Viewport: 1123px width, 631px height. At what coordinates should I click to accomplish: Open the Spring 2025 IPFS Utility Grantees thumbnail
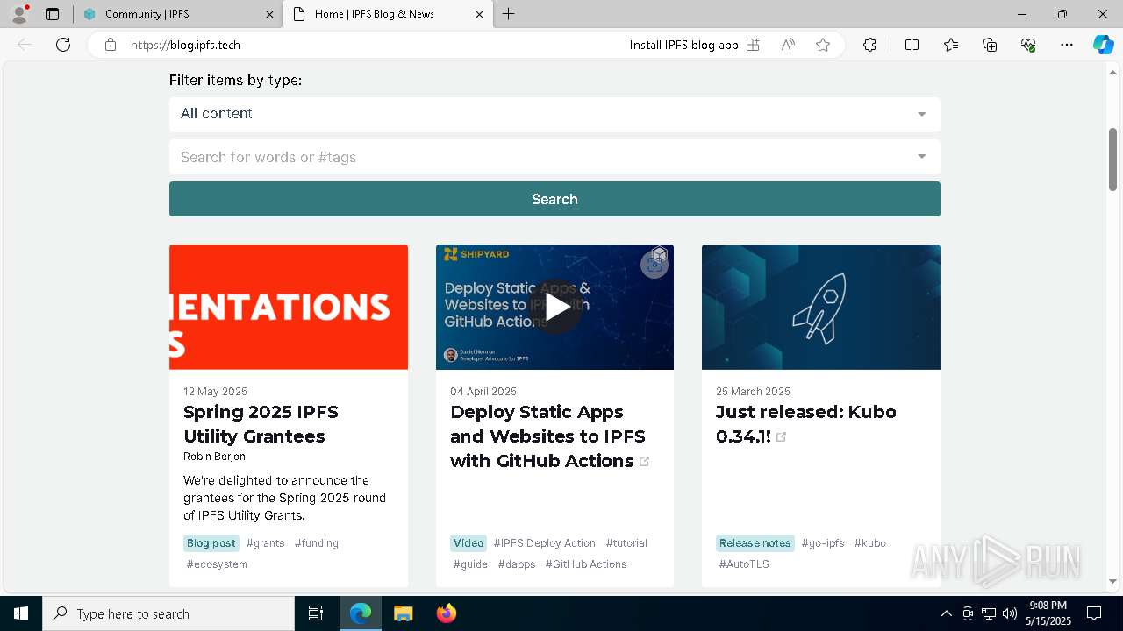tap(289, 307)
